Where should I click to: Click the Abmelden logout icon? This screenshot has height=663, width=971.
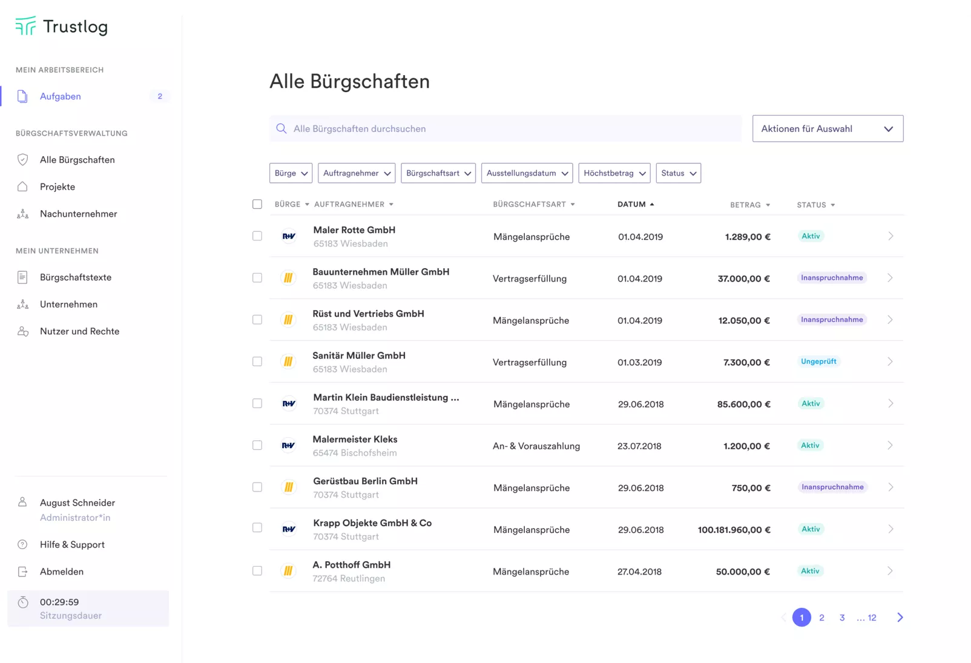coord(22,572)
